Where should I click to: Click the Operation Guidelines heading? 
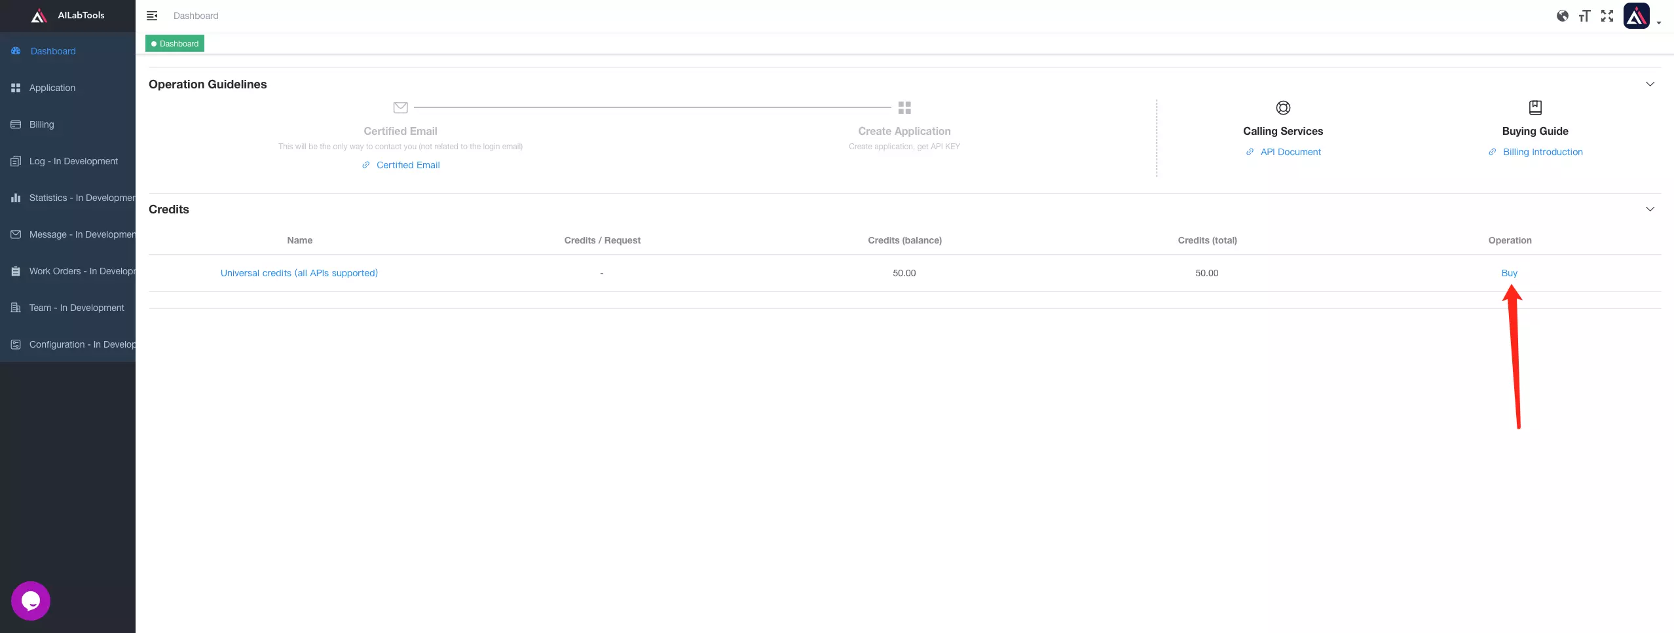(208, 84)
